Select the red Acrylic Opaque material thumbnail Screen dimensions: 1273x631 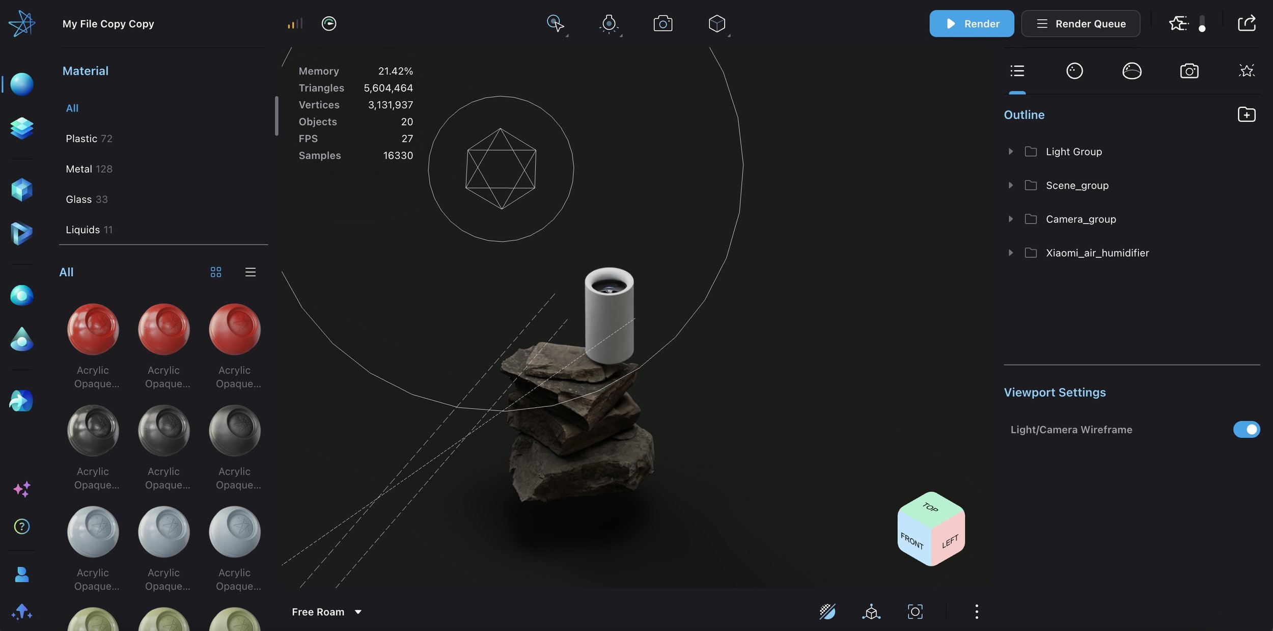coord(93,329)
